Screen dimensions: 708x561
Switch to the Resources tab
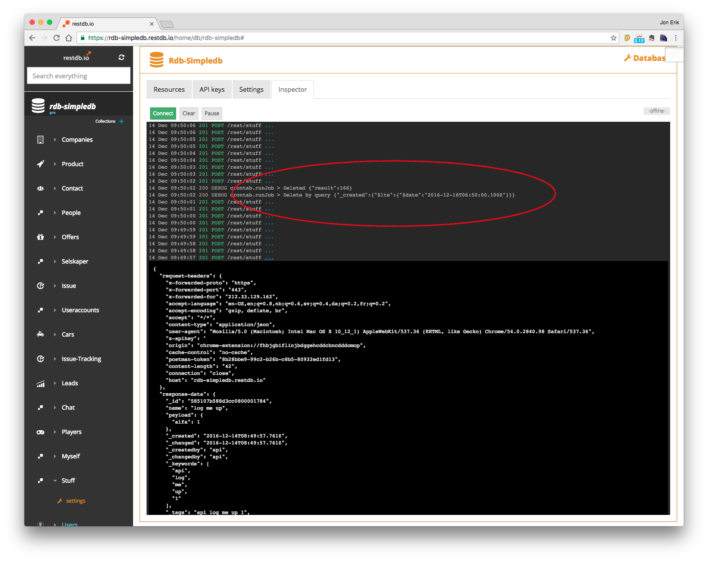click(x=169, y=90)
